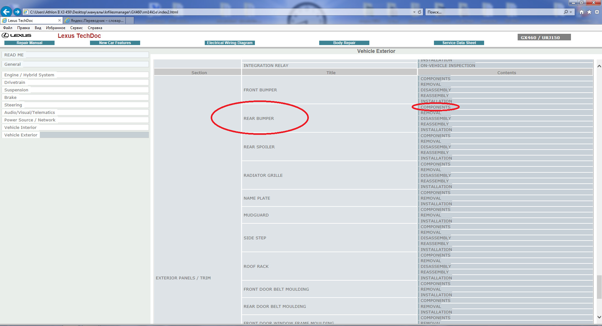The width and height of the screenshot is (602, 326).
Task: Open INSTALLATION for Rear Bumper
Action: [x=436, y=130]
